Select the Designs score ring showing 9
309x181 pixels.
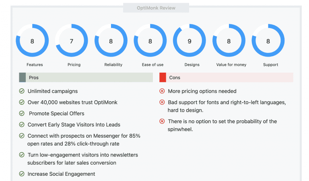point(190,41)
